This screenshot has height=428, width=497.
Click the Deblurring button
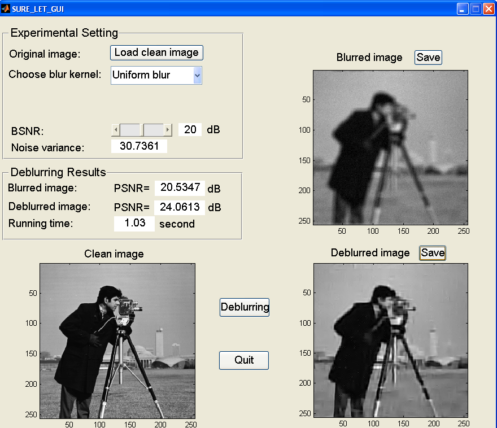point(245,307)
